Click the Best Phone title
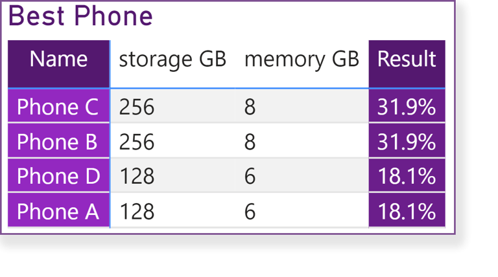The height and width of the screenshot is (277, 498). (x=80, y=16)
